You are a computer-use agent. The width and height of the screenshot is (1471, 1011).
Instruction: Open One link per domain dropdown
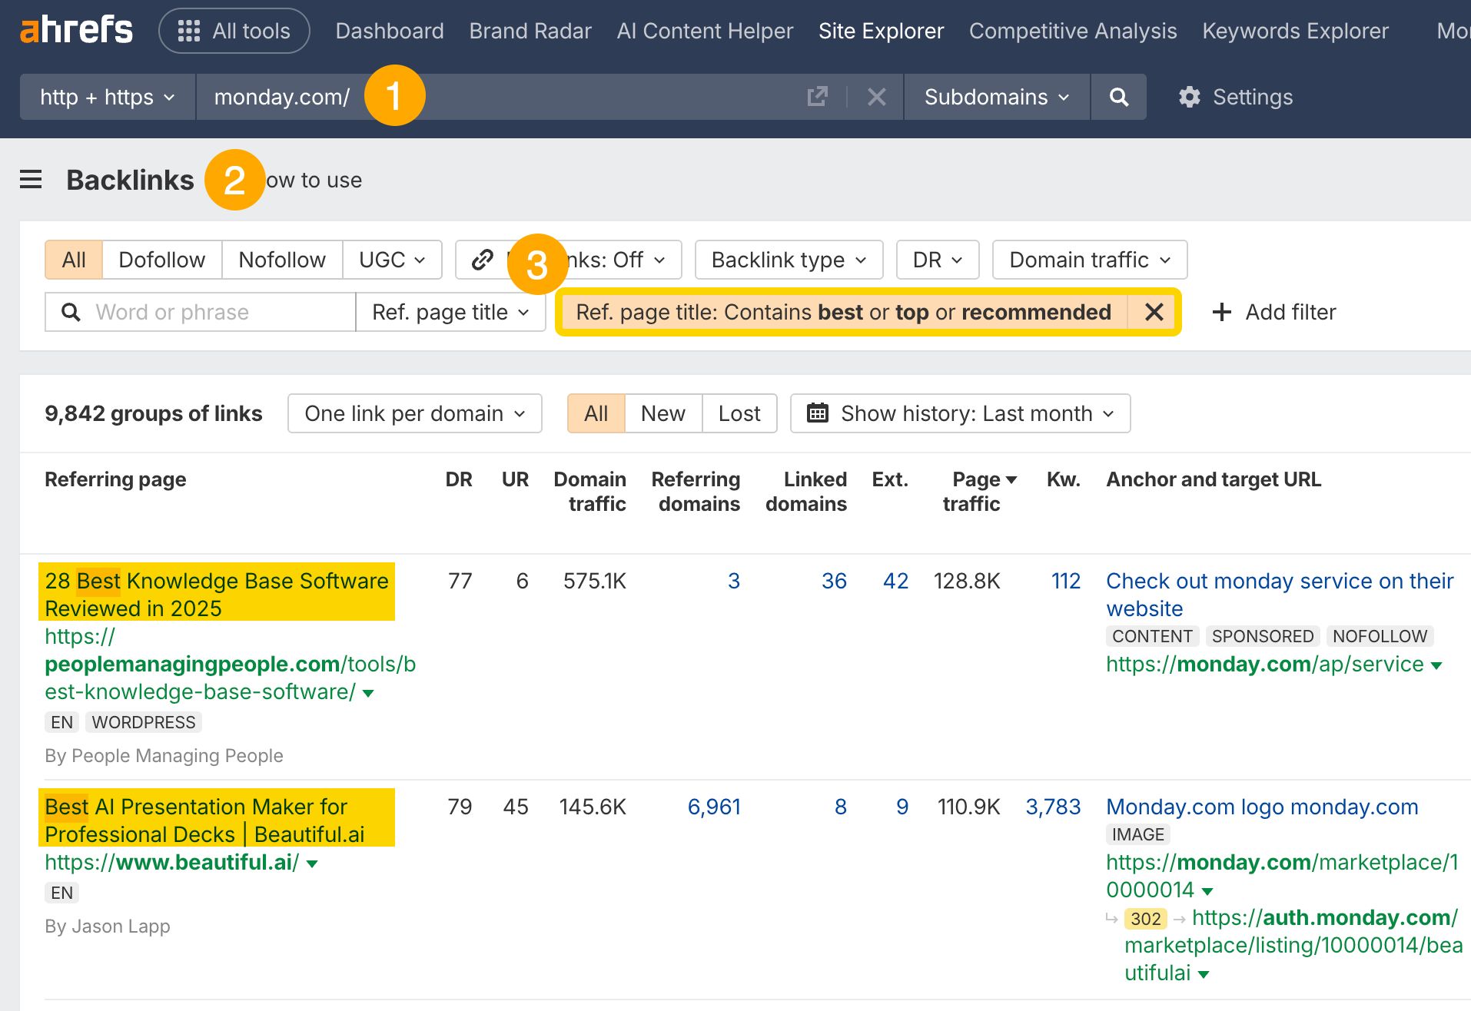click(415, 413)
